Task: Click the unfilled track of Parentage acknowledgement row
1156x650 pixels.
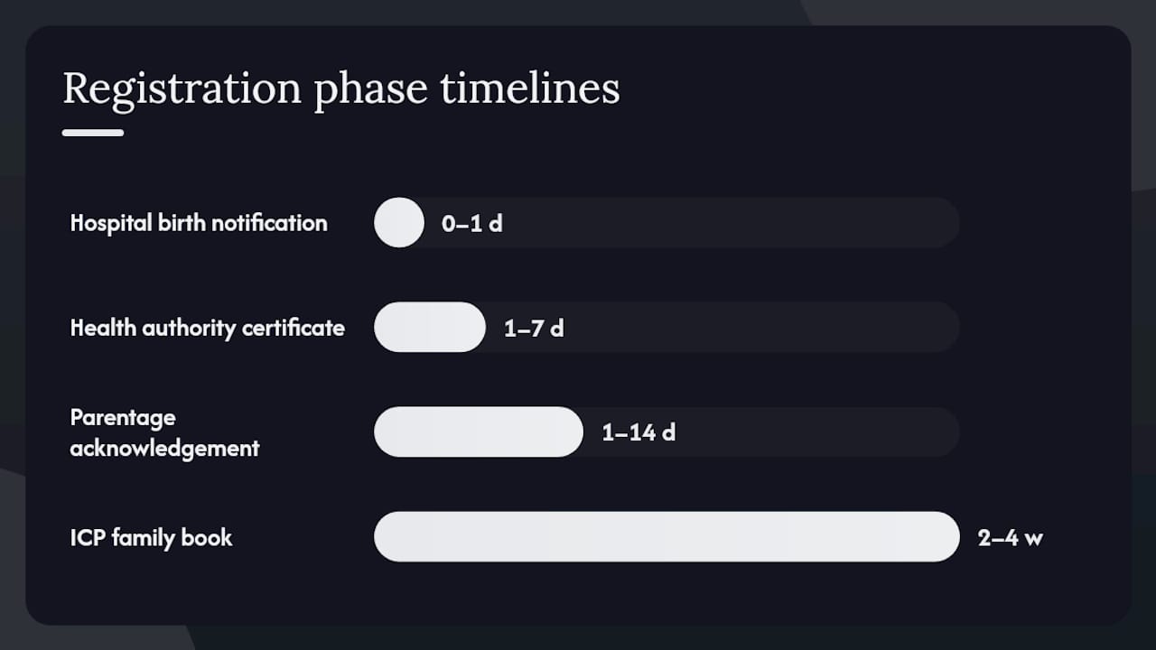Action: [x=817, y=432]
